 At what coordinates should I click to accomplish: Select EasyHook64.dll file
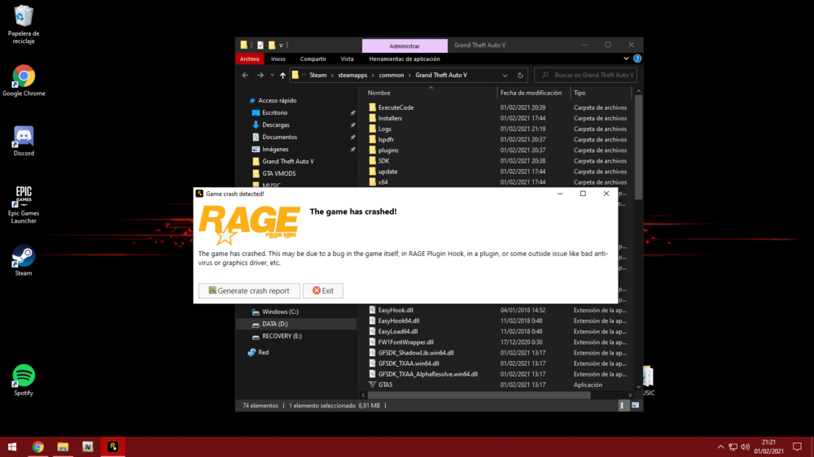(399, 320)
